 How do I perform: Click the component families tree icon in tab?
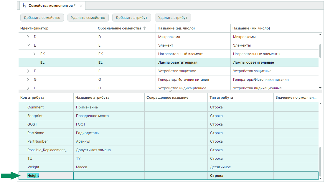pyautogui.click(x=24, y=6)
